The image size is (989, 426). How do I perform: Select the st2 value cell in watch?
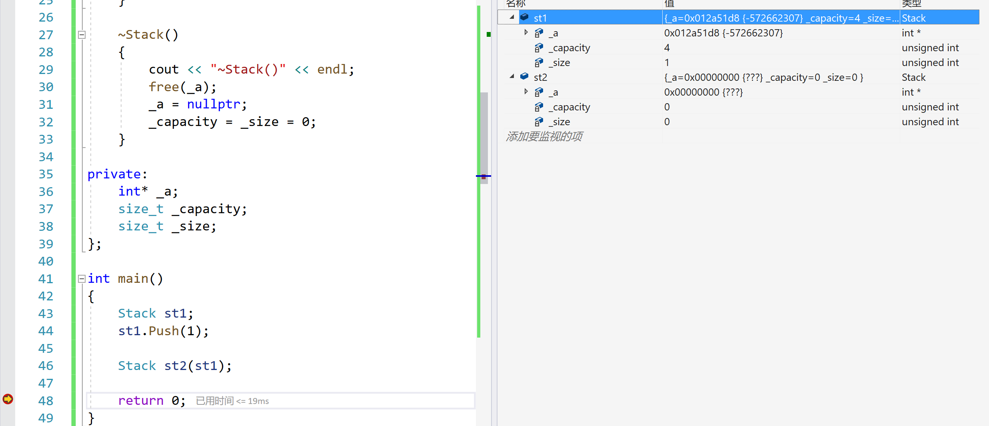(x=763, y=77)
